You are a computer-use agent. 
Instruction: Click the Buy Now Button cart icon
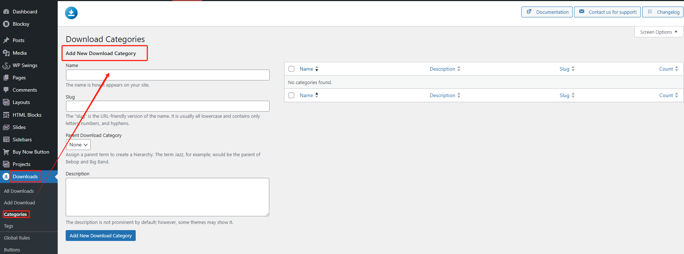click(6, 152)
